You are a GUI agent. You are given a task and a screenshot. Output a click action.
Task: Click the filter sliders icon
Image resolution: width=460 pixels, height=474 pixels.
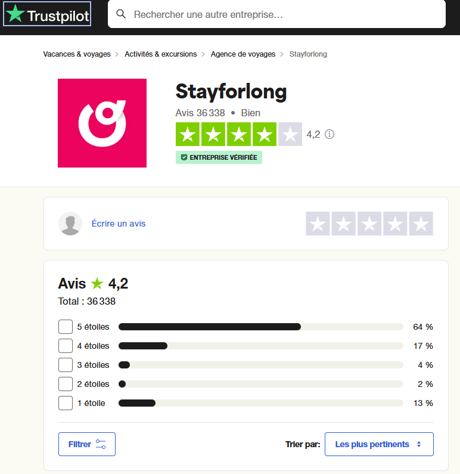tap(101, 444)
